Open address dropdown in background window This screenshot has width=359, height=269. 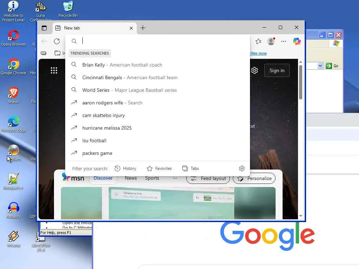pyautogui.click(x=320, y=66)
